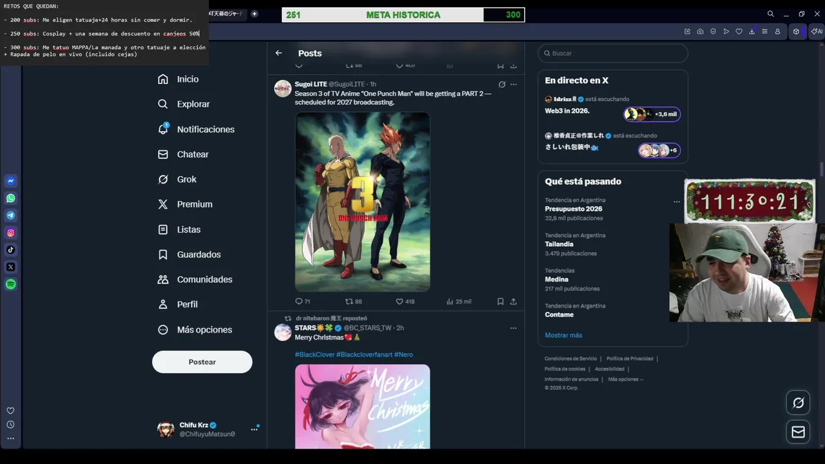The image size is (825, 464).
Task: Click the #BlackClover hashtag
Action: tap(315, 354)
